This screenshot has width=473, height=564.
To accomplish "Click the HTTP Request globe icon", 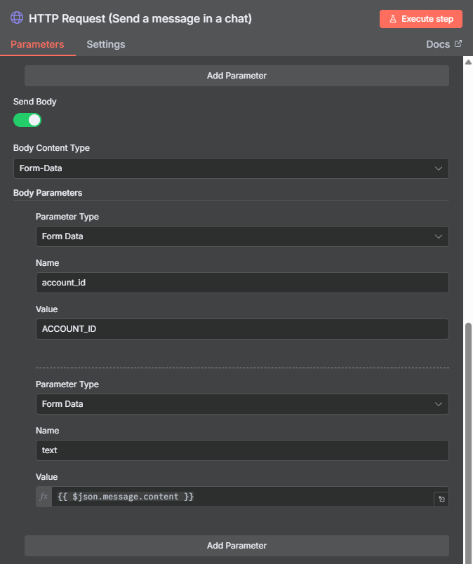I will (x=17, y=18).
